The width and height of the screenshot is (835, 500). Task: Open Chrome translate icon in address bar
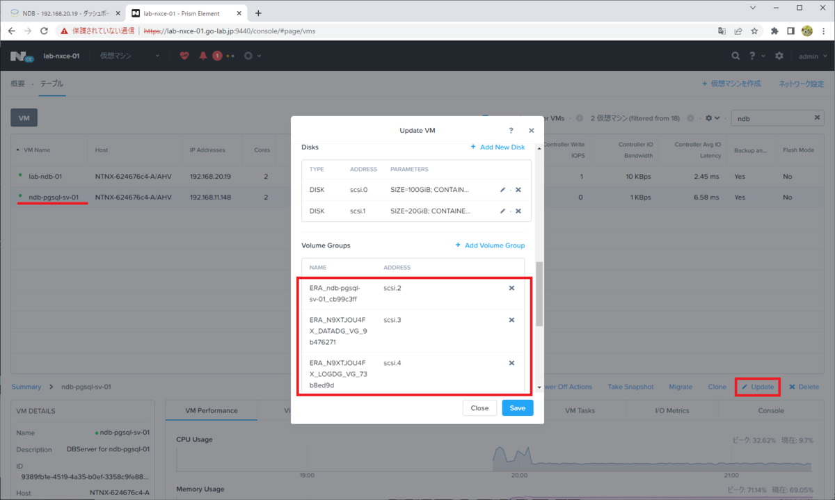click(722, 31)
